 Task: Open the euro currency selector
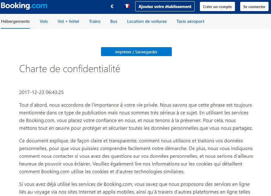(112, 6)
